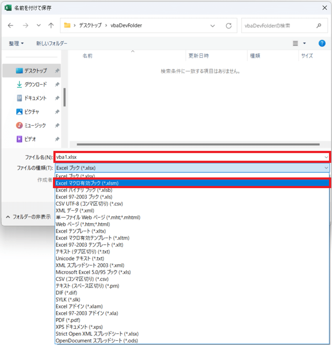Open the 整理 menu
This screenshot has height=345, width=332.
16,43
